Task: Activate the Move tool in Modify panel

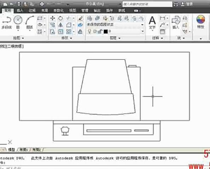Action: (52, 18)
